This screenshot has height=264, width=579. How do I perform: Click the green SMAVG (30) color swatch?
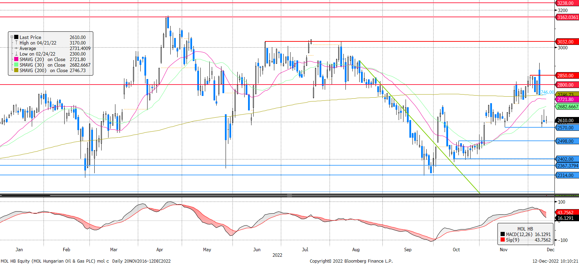click(16, 65)
